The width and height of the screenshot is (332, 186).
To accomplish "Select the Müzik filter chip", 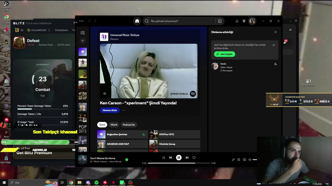I will [114, 125].
